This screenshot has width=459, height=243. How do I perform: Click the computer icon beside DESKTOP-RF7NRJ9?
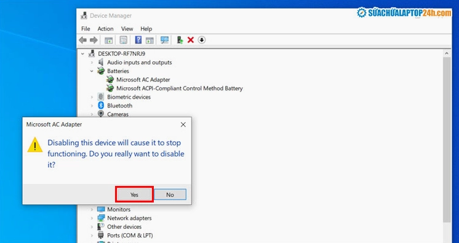(92, 53)
